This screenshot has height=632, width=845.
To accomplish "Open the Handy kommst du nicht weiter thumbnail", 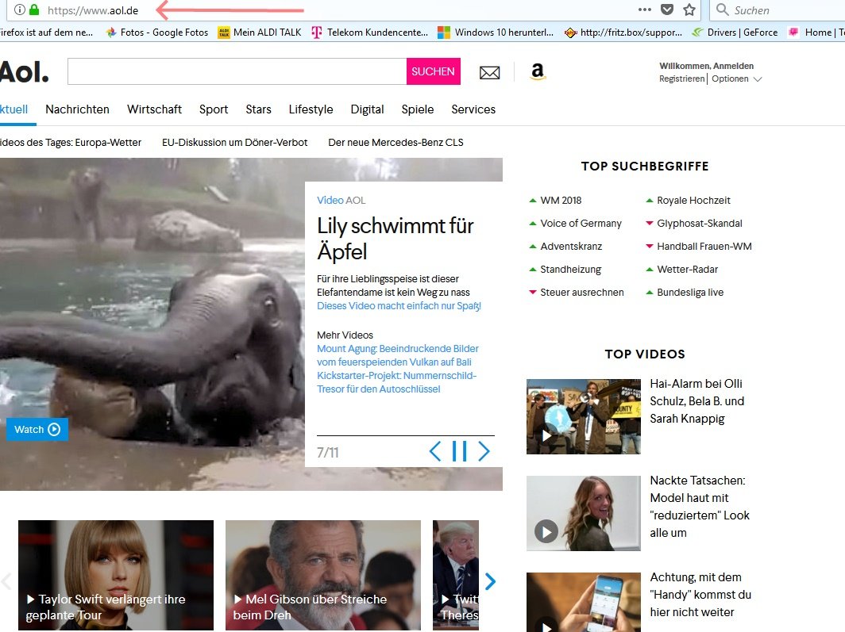I will click(x=584, y=603).
